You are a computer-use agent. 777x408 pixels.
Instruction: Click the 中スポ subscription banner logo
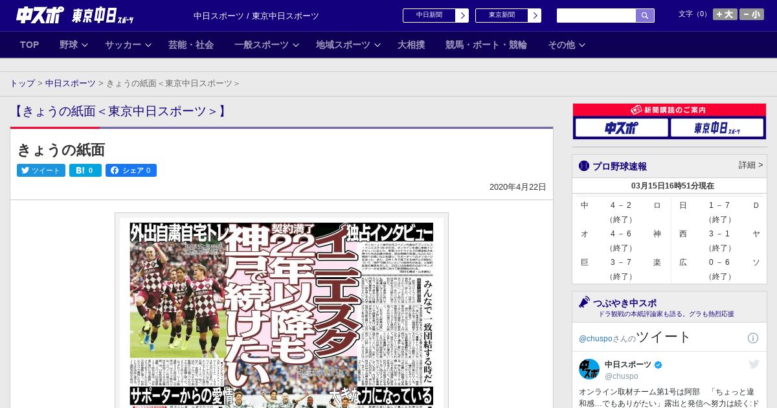(622, 128)
